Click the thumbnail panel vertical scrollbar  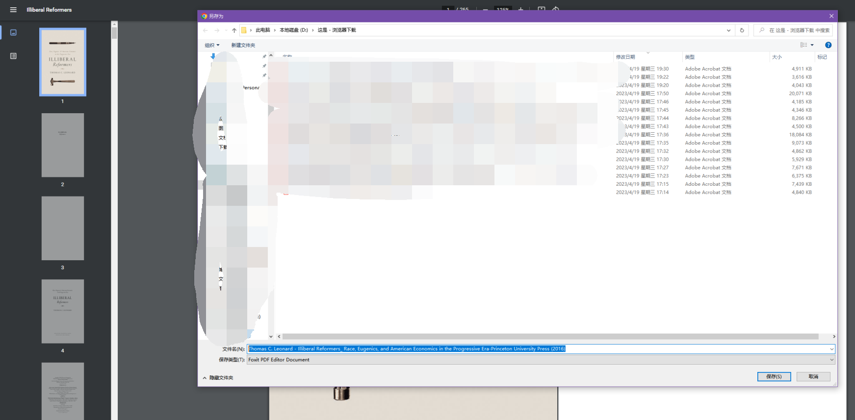[x=114, y=33]
